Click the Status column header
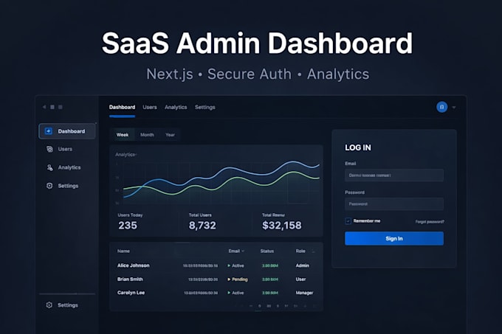This screenshot has height=334, width=502. [267, 251]
